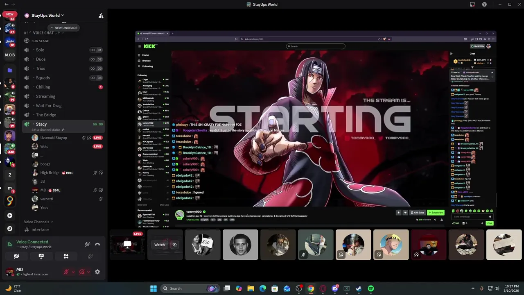Turn on camera in voice panel
524x295 pixels.
coord(16,256)
